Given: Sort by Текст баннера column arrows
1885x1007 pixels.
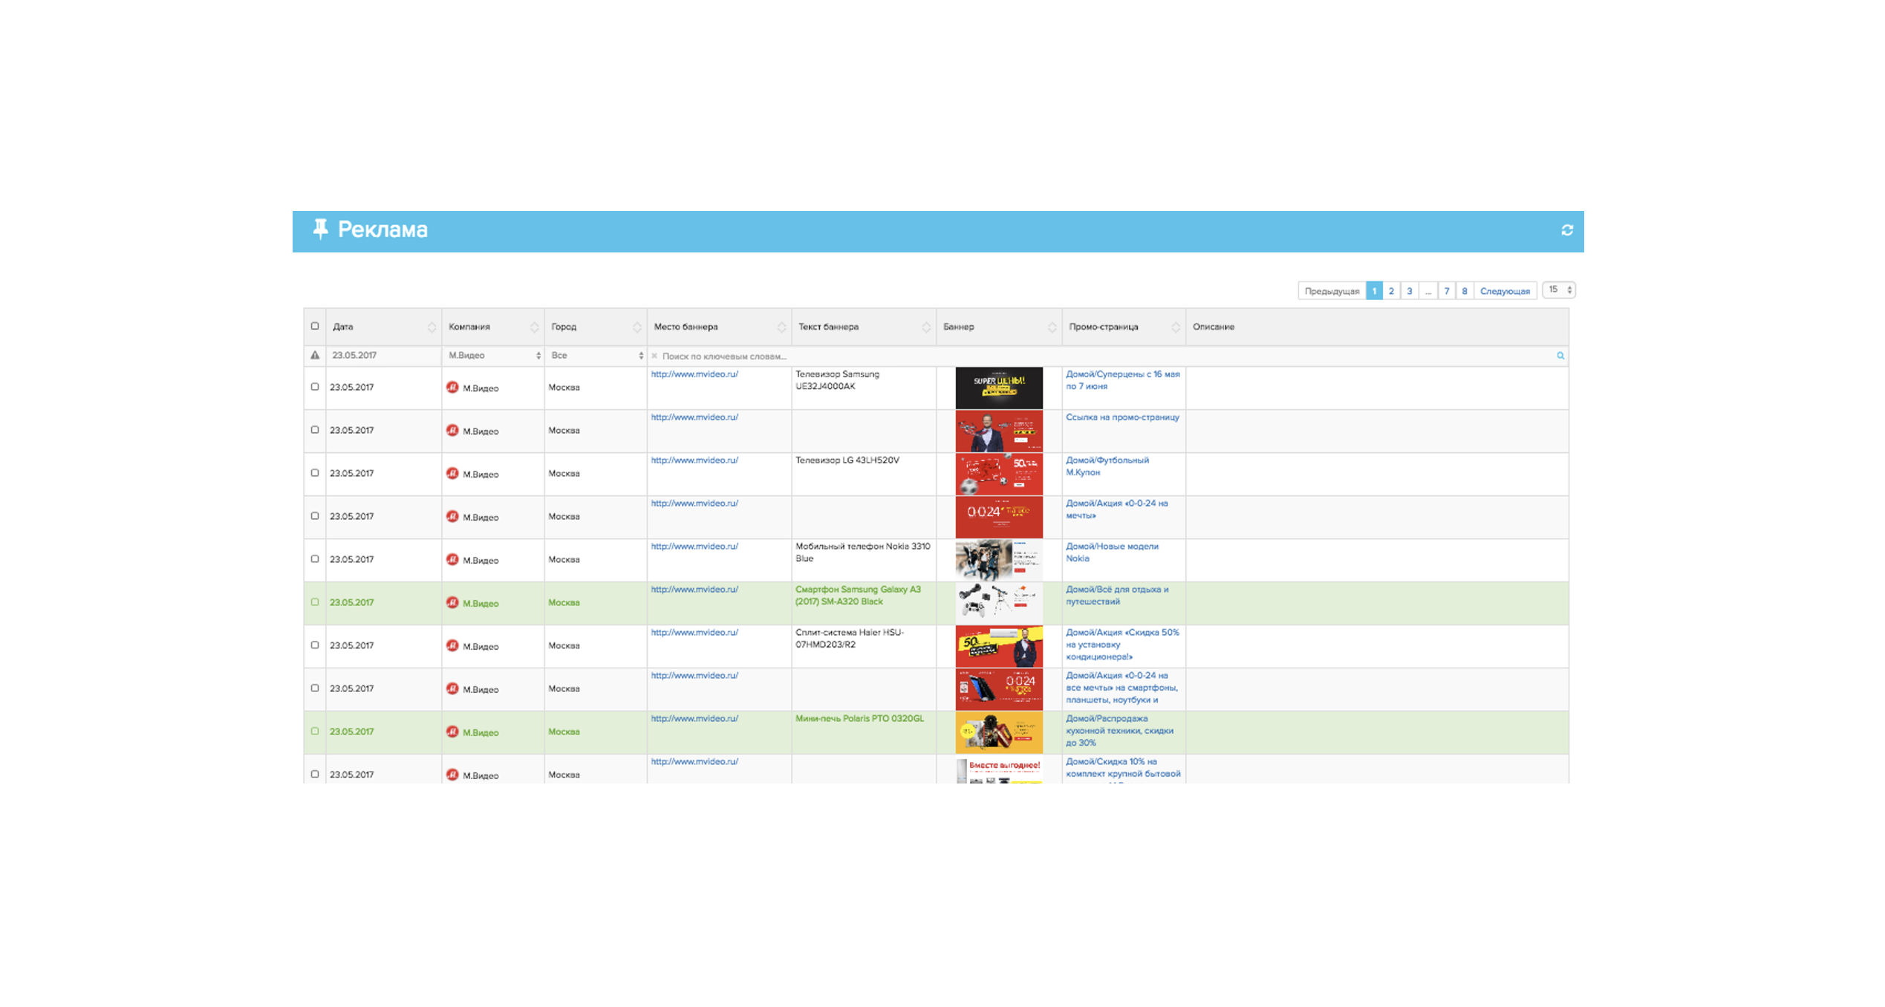Looking at the screenshot, I should pos(926,327).
